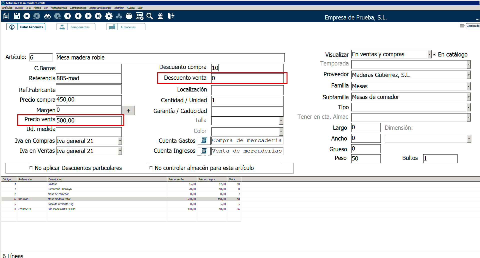Viewport: 480px width, 258px height.
Task: Jump to last record arrow icon
Action: pyautogui.click(x=98, y=16)
